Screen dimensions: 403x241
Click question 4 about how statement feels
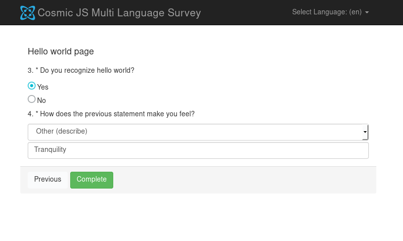click(117, 114)
